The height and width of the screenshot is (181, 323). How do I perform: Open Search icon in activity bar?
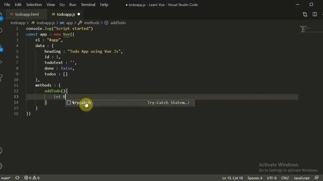(x=1, y=31)
